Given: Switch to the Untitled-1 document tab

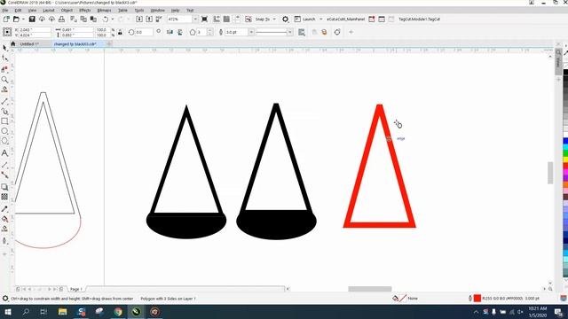Looking at the screenshot, I should click(29, 44).
